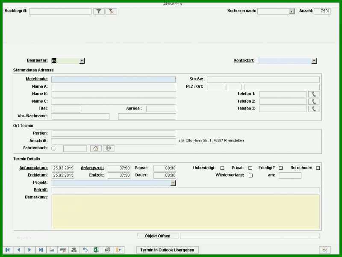The width and height of the screenshot is (342, 257).
Task: Click the icon button at bottom right corner
Action: coord(325,250)
